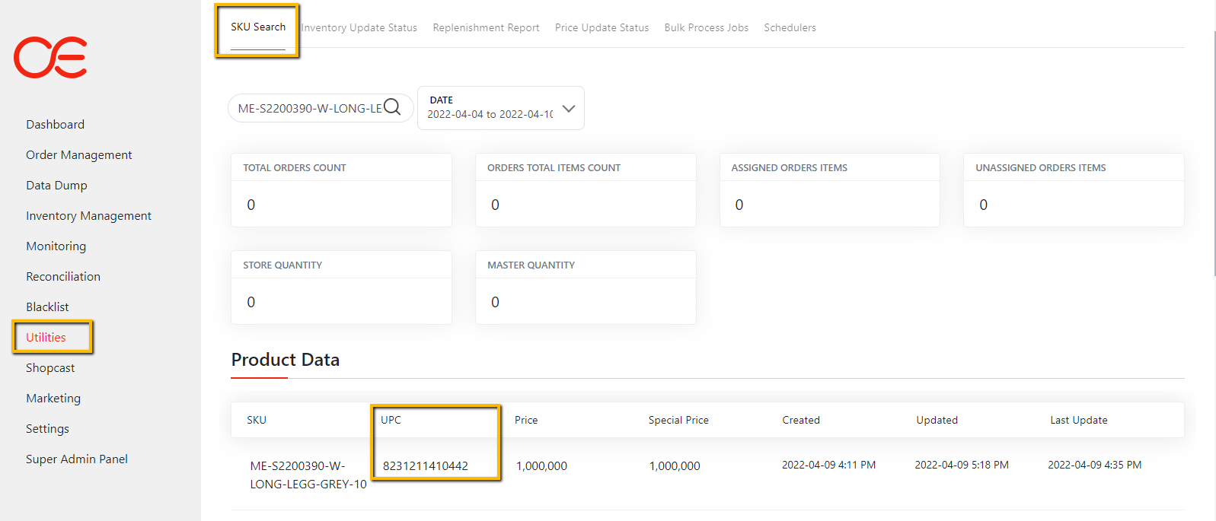Open Dashboard from the sidebar

point(55,124)
